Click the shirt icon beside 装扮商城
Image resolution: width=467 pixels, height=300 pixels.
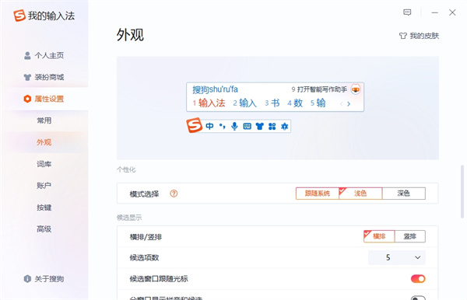pos(27,78)
